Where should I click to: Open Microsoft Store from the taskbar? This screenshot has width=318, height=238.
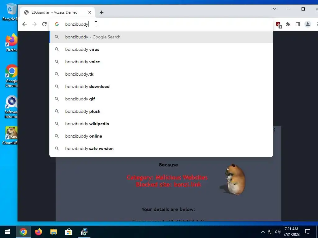pyautogui.click(x=69, y=232)
